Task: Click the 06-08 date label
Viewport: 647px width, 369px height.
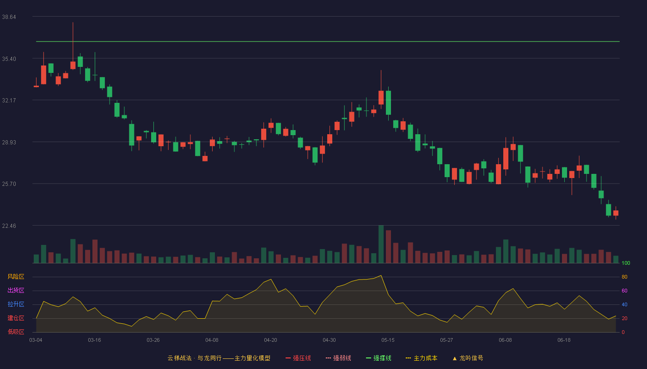Action: click(506, 340)
